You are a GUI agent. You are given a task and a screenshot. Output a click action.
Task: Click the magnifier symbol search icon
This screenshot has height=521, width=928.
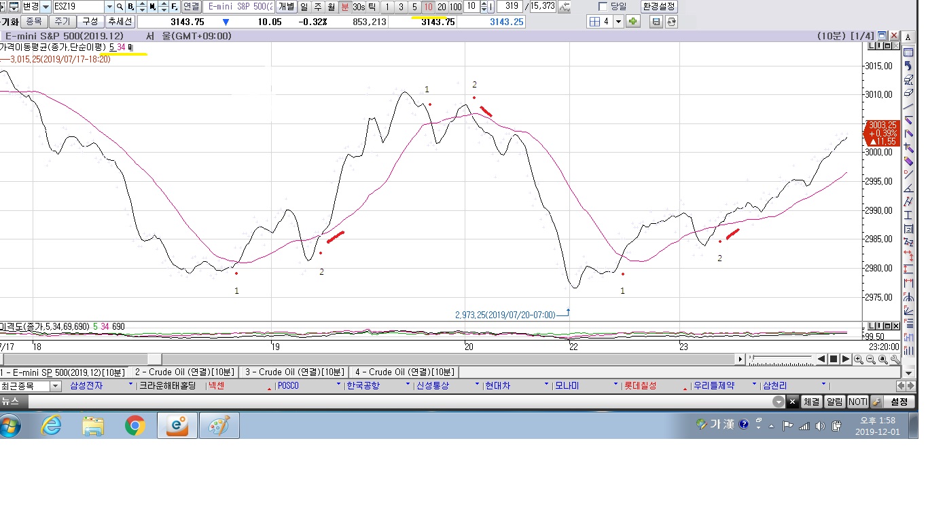click(120, 7)
